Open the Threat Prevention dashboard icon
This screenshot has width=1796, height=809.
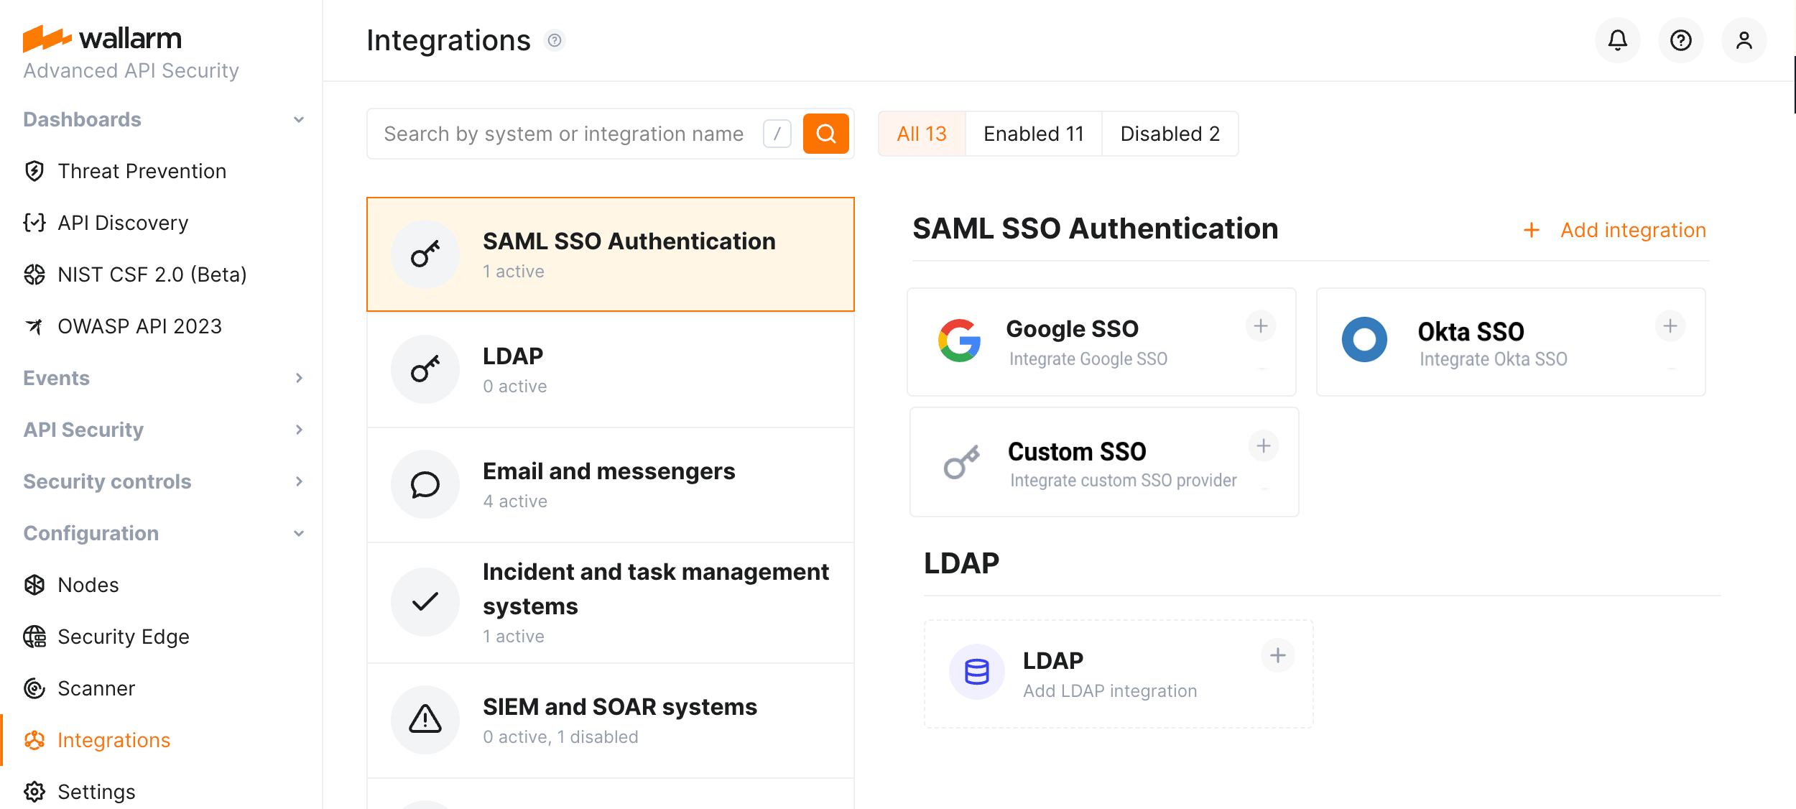point(34,170)
